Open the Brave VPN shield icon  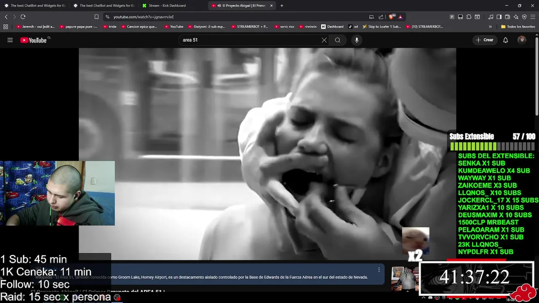click(524, 17)
